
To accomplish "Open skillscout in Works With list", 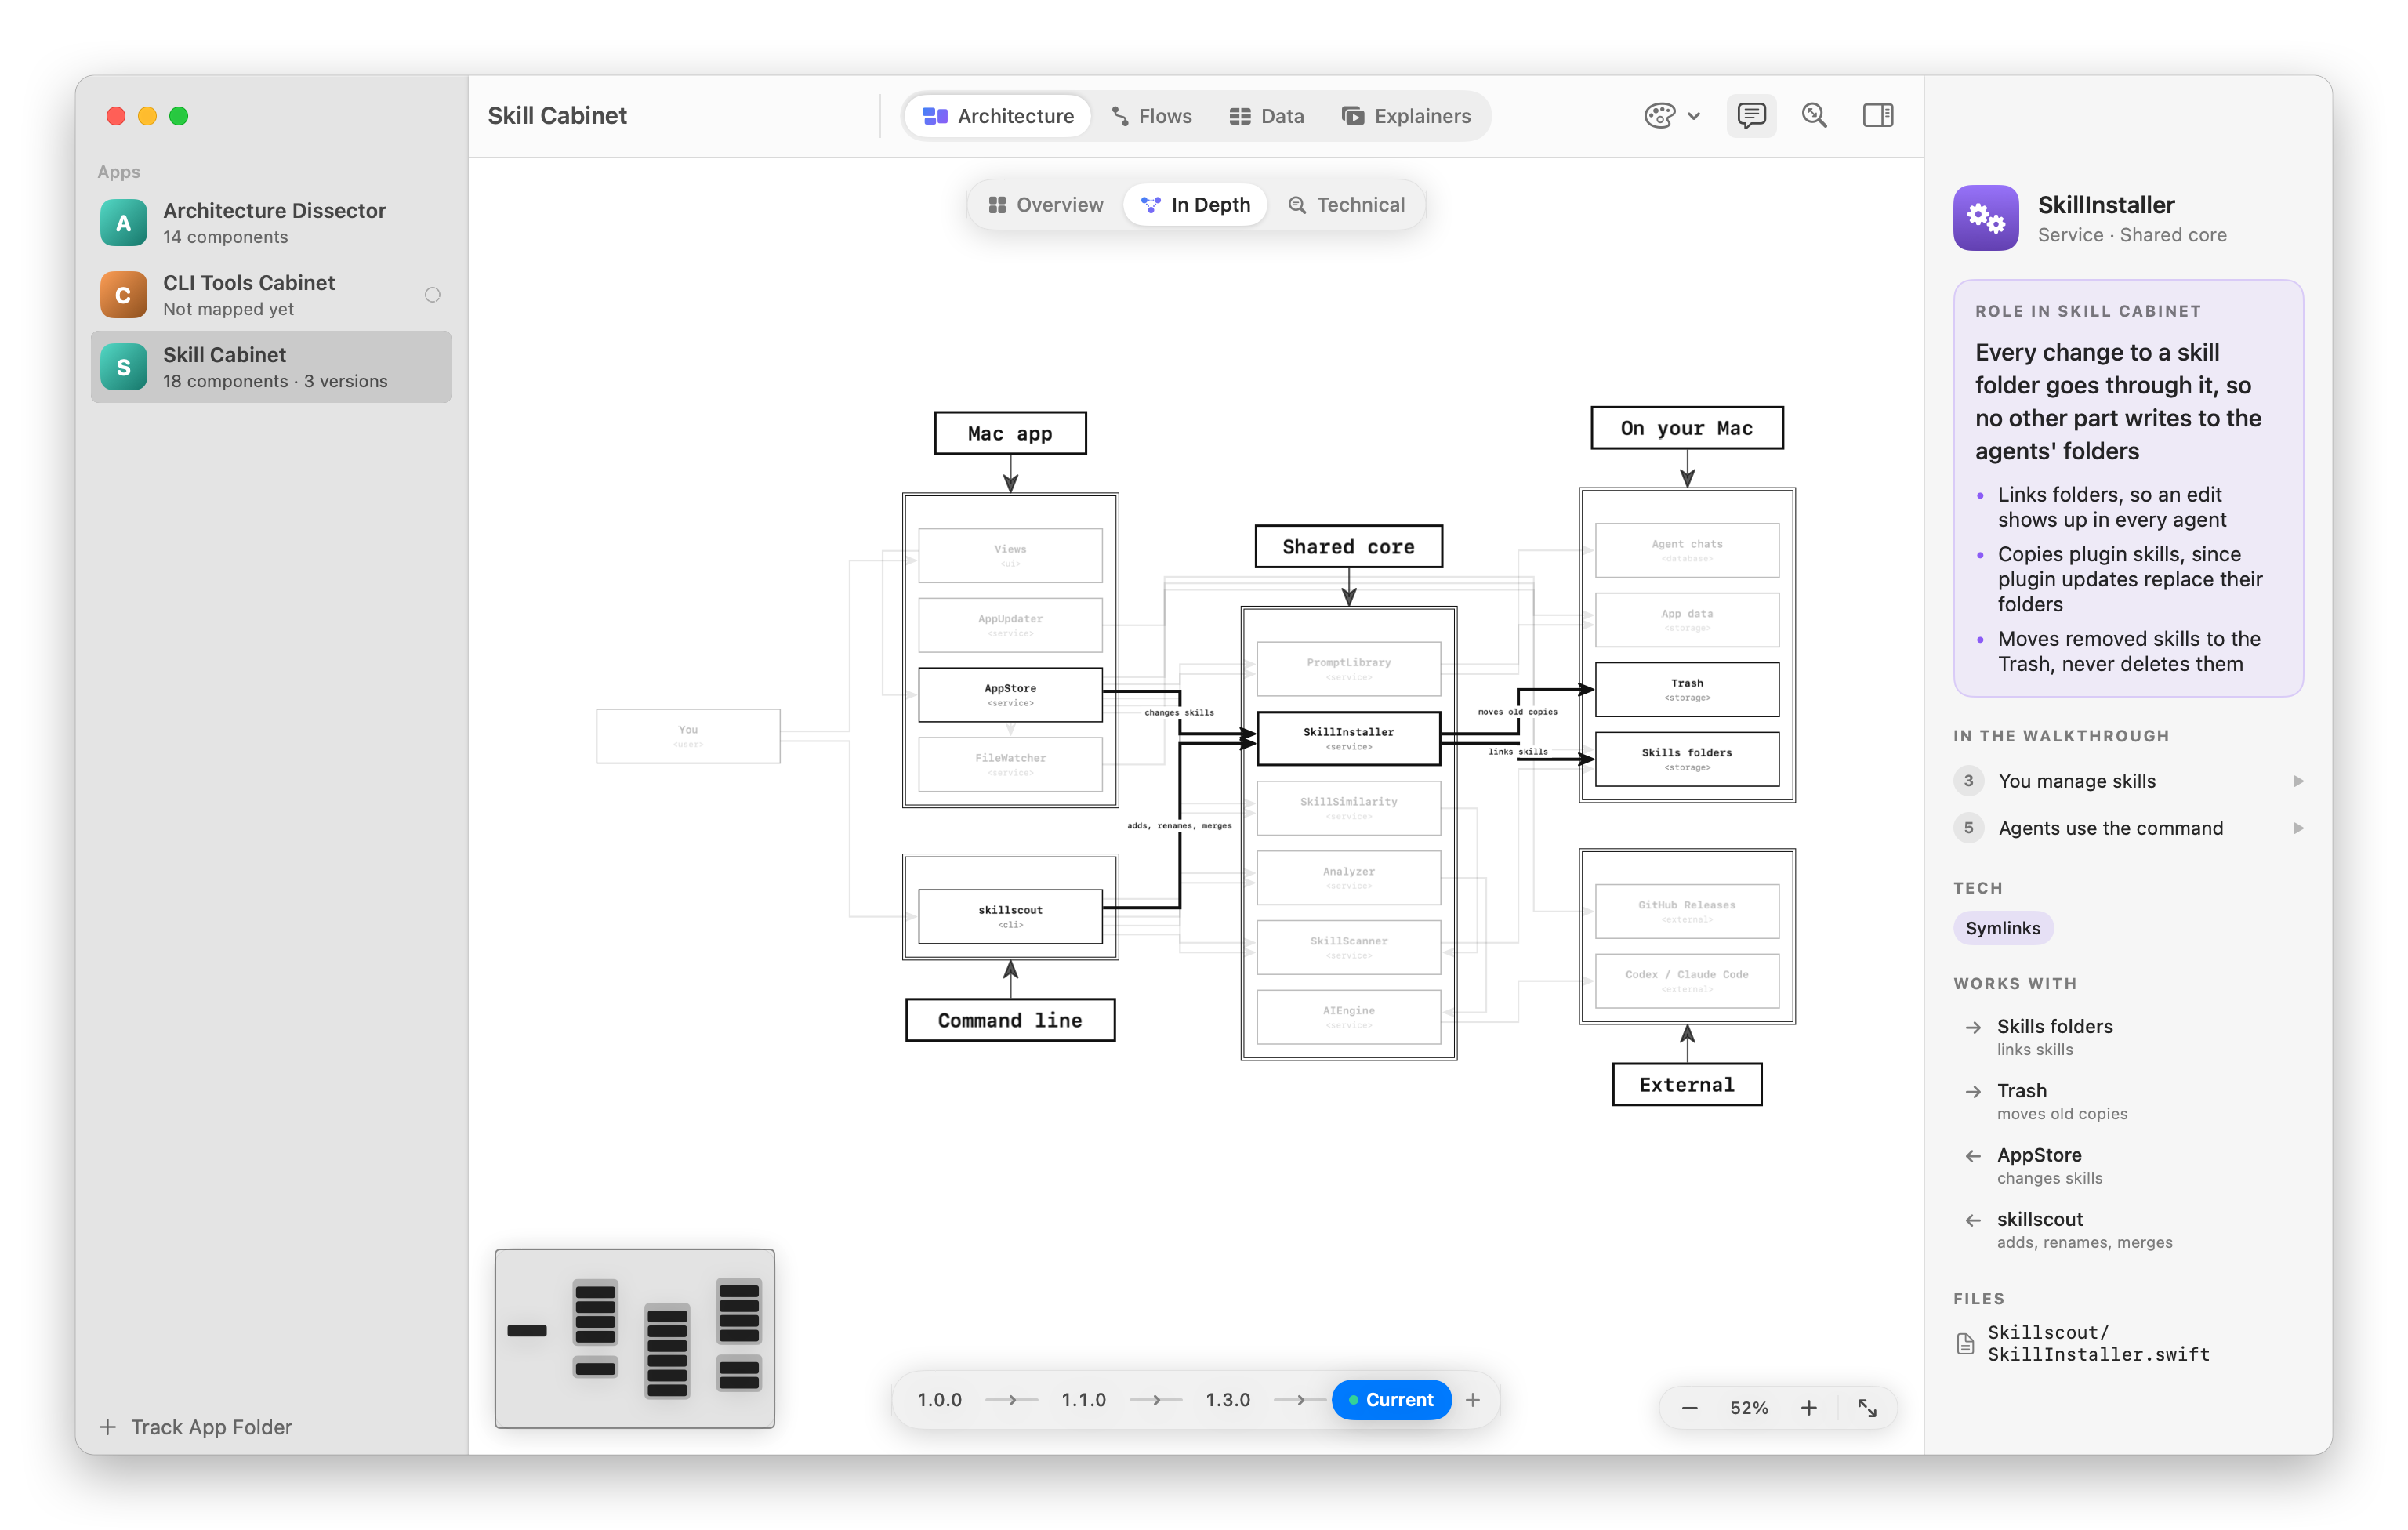I will pos(2128,1229).
